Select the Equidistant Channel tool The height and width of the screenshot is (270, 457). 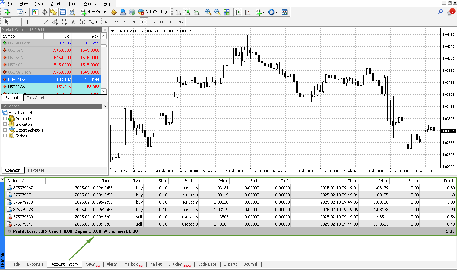[x=55, y=22]
